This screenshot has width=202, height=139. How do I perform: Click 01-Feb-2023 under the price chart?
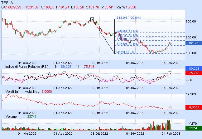tap(171, 63)
